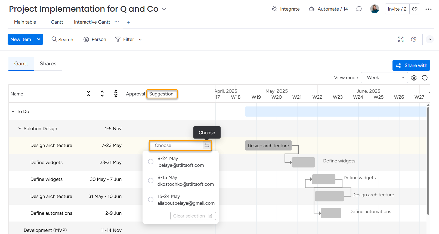Collapse the To Do group
The image size is (439, 234).
pos(13,111)
